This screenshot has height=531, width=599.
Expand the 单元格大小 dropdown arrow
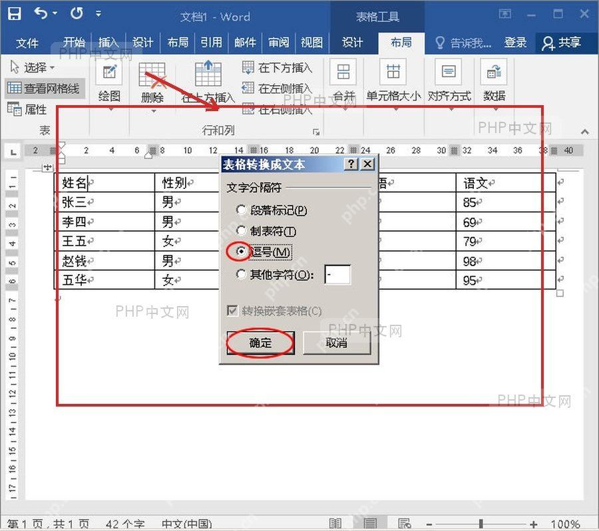(x=396, y=110)
